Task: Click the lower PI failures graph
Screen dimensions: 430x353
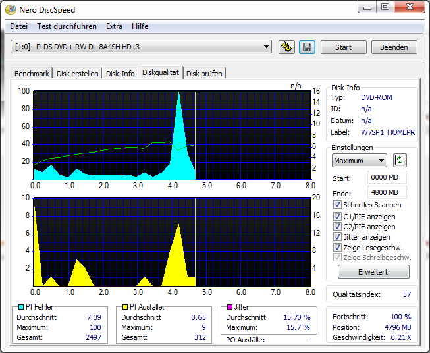Action: [172, 242]
